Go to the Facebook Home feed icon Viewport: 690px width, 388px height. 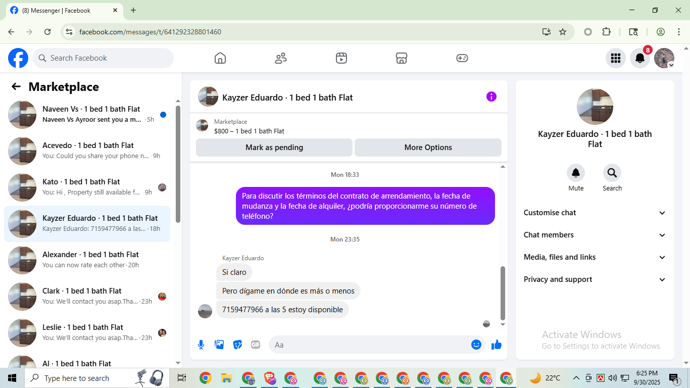(x=220, y=58)
